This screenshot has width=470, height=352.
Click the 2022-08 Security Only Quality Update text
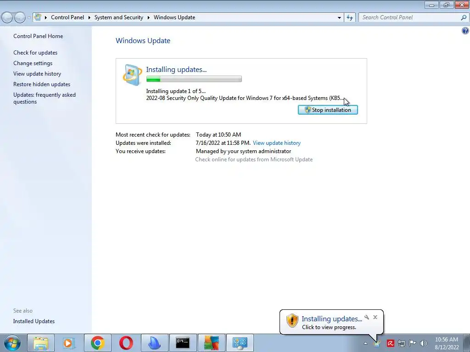245,98
